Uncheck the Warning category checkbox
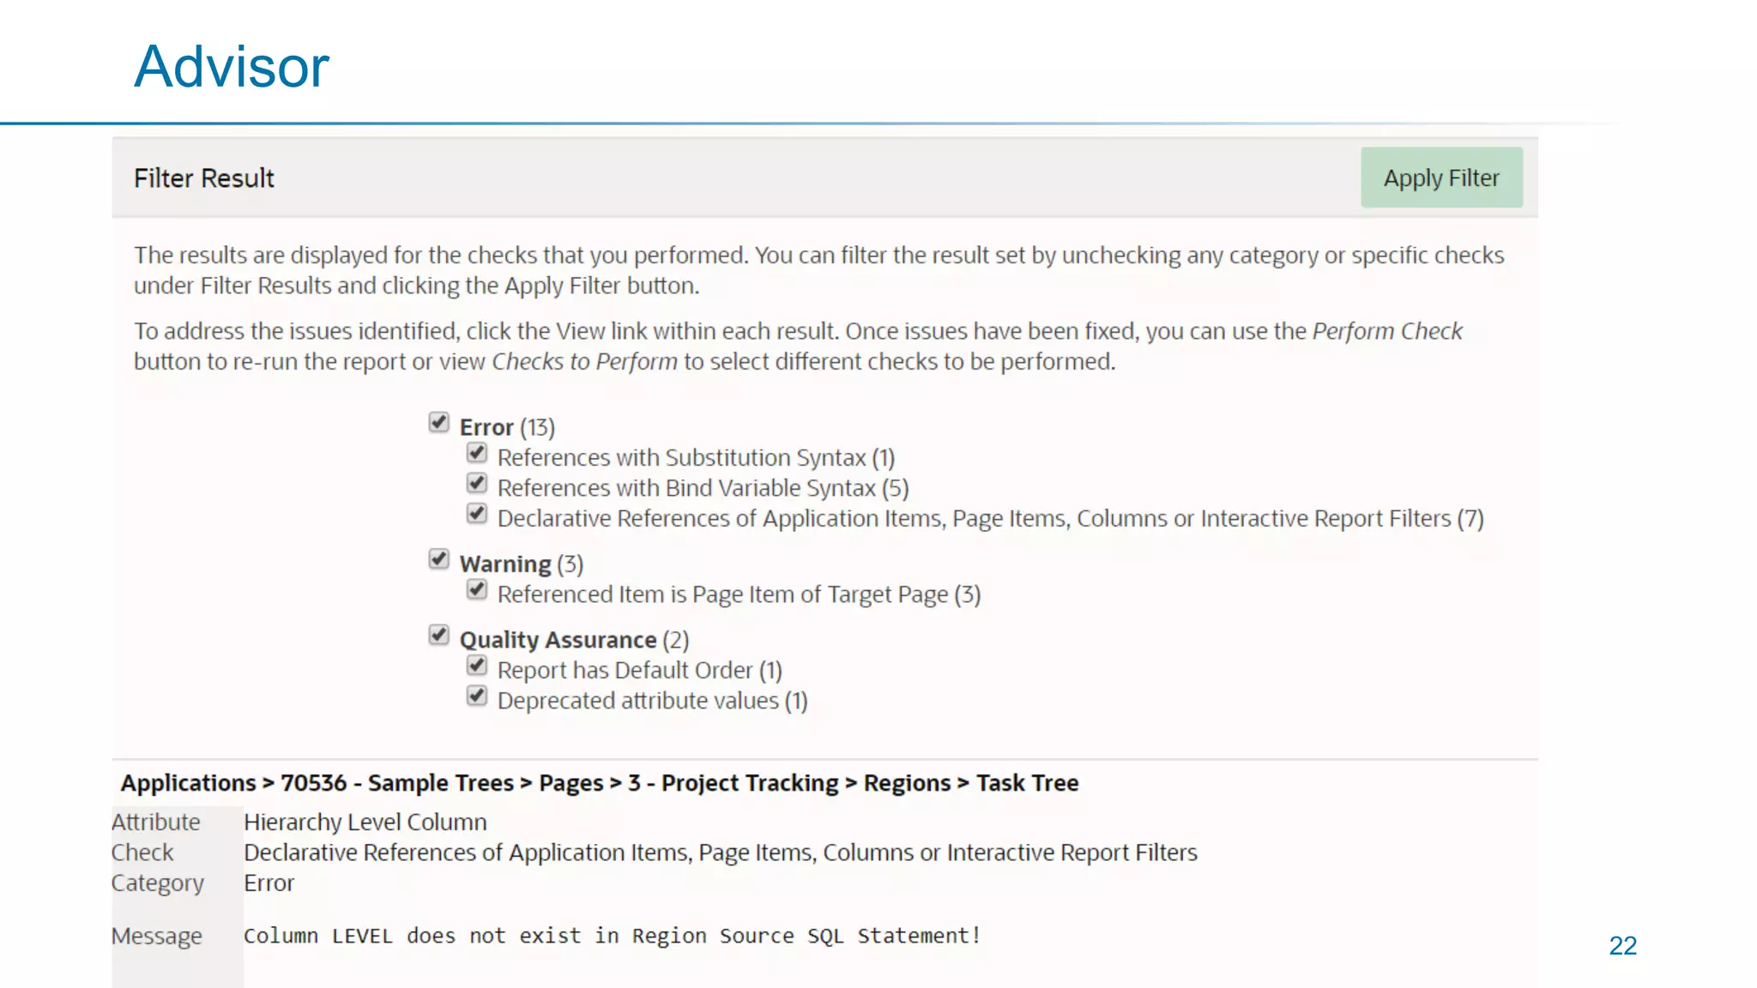Screen dimensions: 1757x988 point(438,559)
